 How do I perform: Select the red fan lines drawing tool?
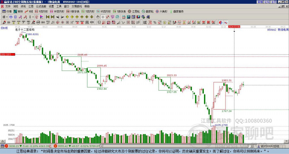click(104, 22)
